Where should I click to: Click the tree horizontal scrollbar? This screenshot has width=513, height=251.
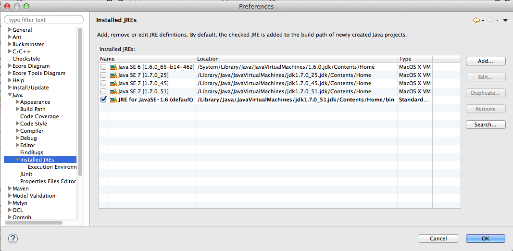(34, 223)
